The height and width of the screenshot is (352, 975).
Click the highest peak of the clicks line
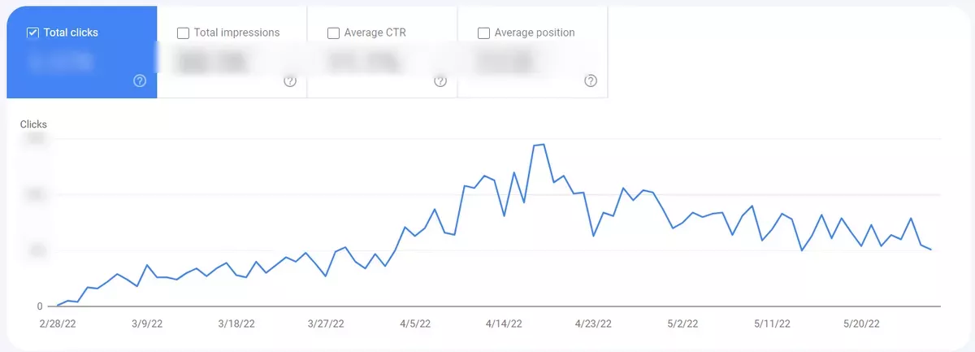tap(544, 145)
